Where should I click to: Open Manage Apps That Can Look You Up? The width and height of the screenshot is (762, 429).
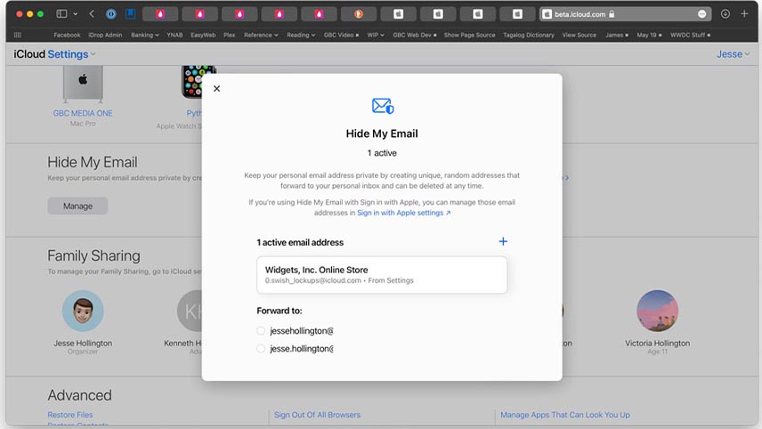[x=565, y=415]
